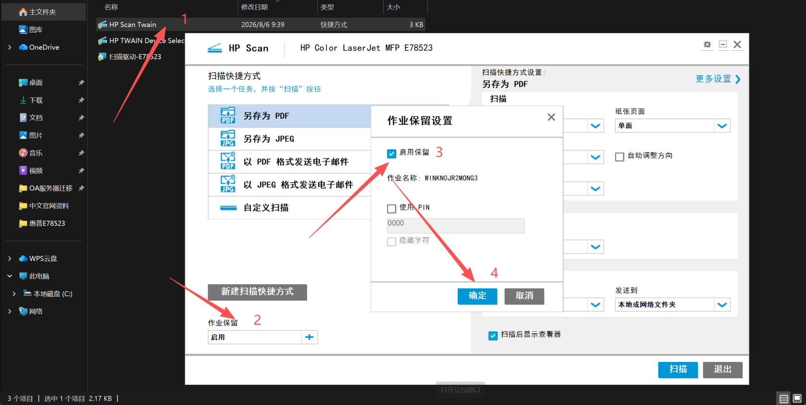Screen dimensions: 806x405
Task: Switch Explorer to large thumbnails view icon
Action: pyautogui.click(x=797, y=398)
